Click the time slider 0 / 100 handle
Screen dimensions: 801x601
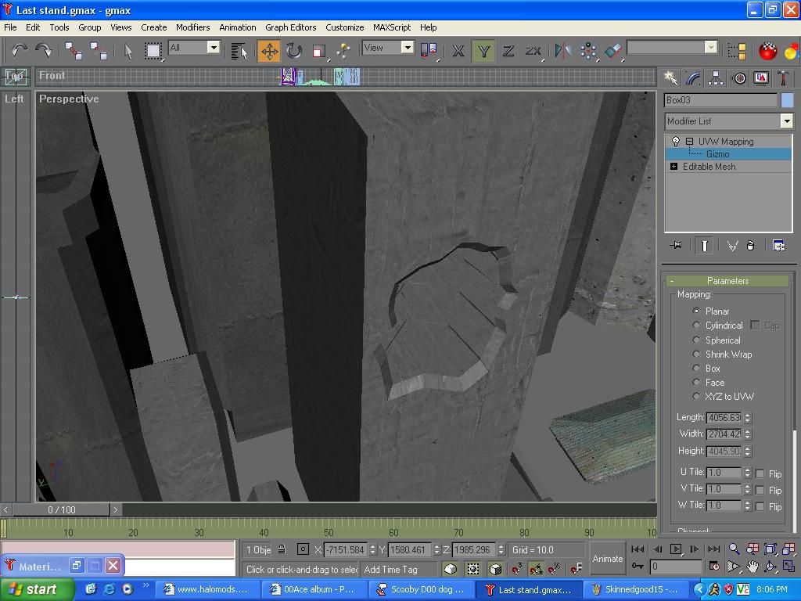pyautogui.click(x=61, y=509)
